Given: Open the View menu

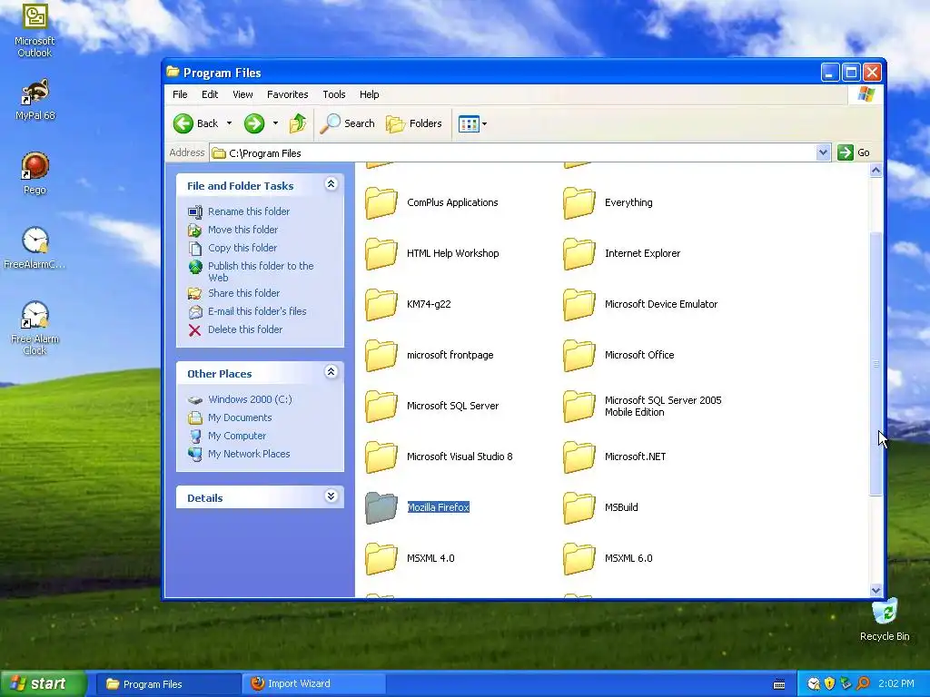Looking at the screenshot, I should tap(242, 94).
